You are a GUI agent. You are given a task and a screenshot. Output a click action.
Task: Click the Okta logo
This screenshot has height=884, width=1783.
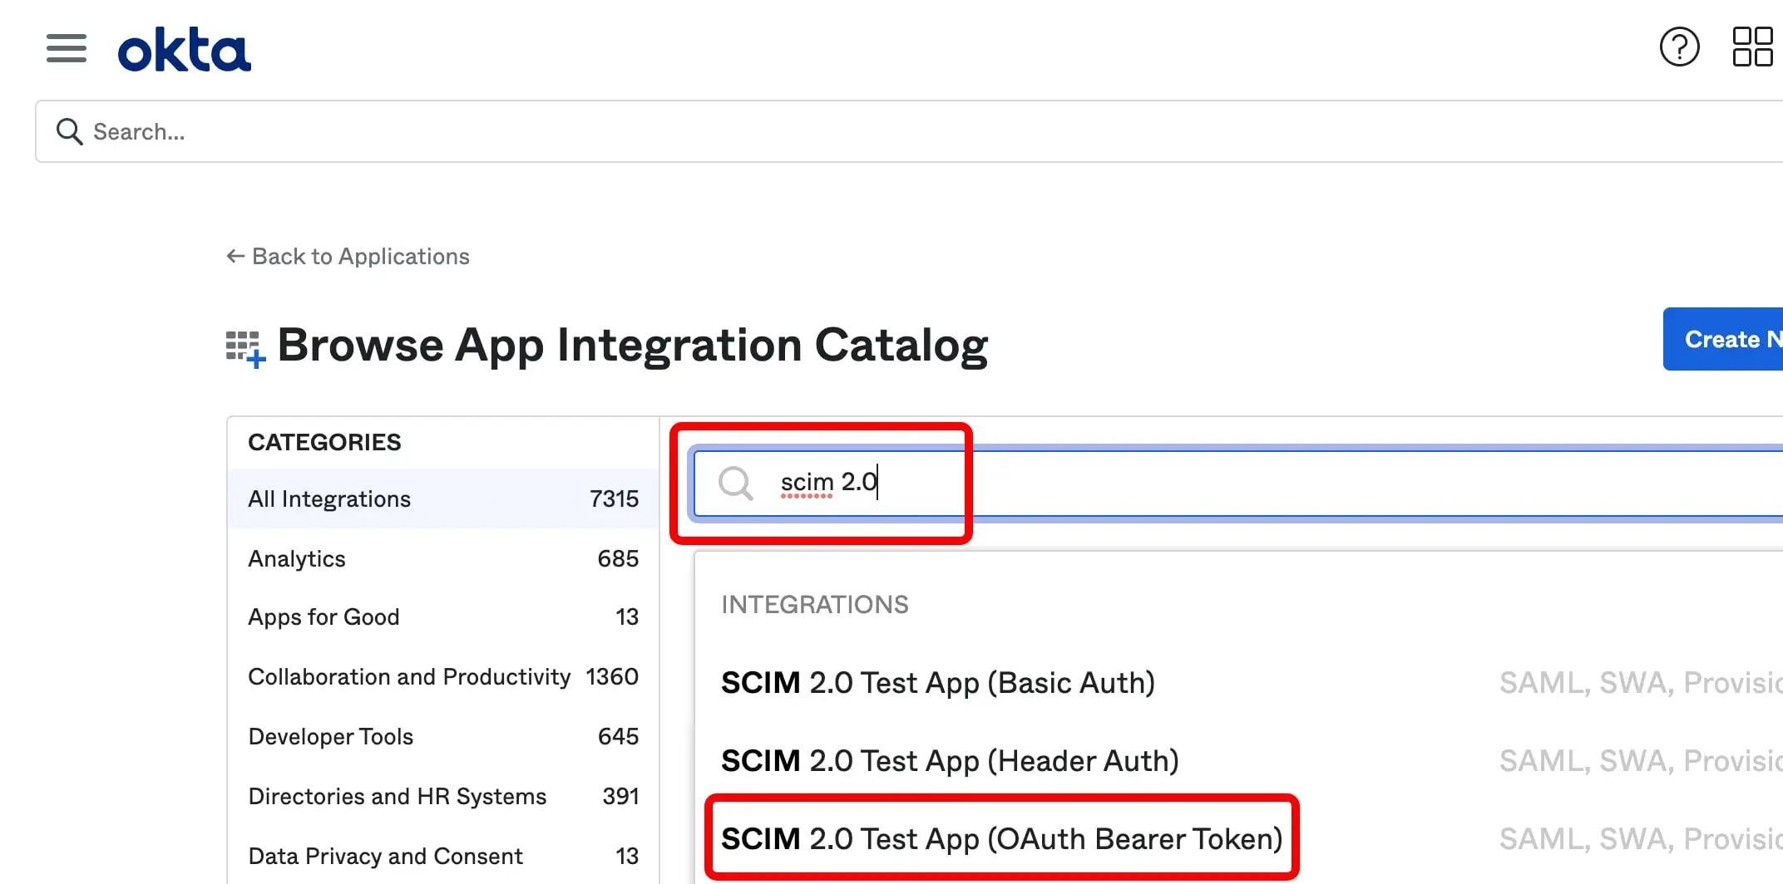(184, 50)
